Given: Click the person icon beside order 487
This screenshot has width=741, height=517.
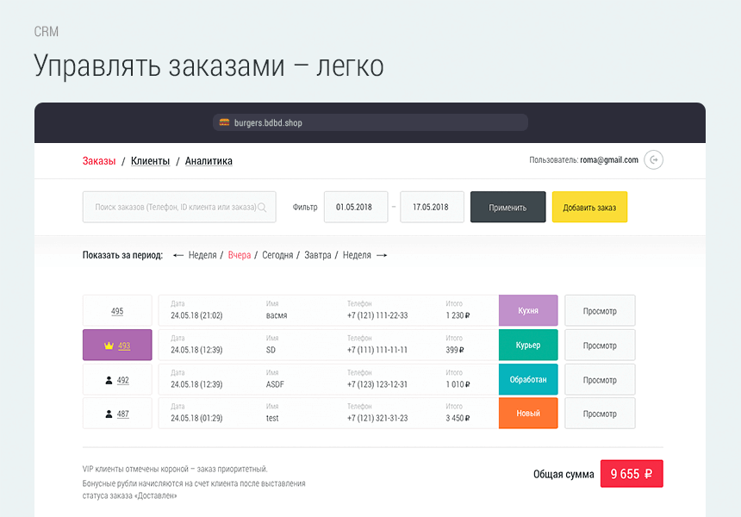Looking at the screenshot, I should (x=108, y=414).
